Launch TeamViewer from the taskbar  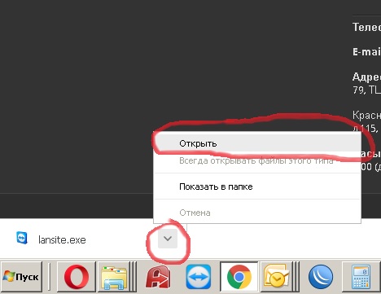[x=199, y=277]
